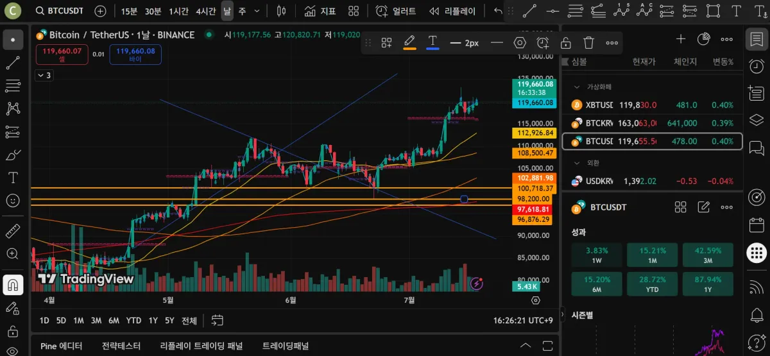Select the ruler measure tool
Viewport: 770px width, 356px height.
click(x=13, y=231)
